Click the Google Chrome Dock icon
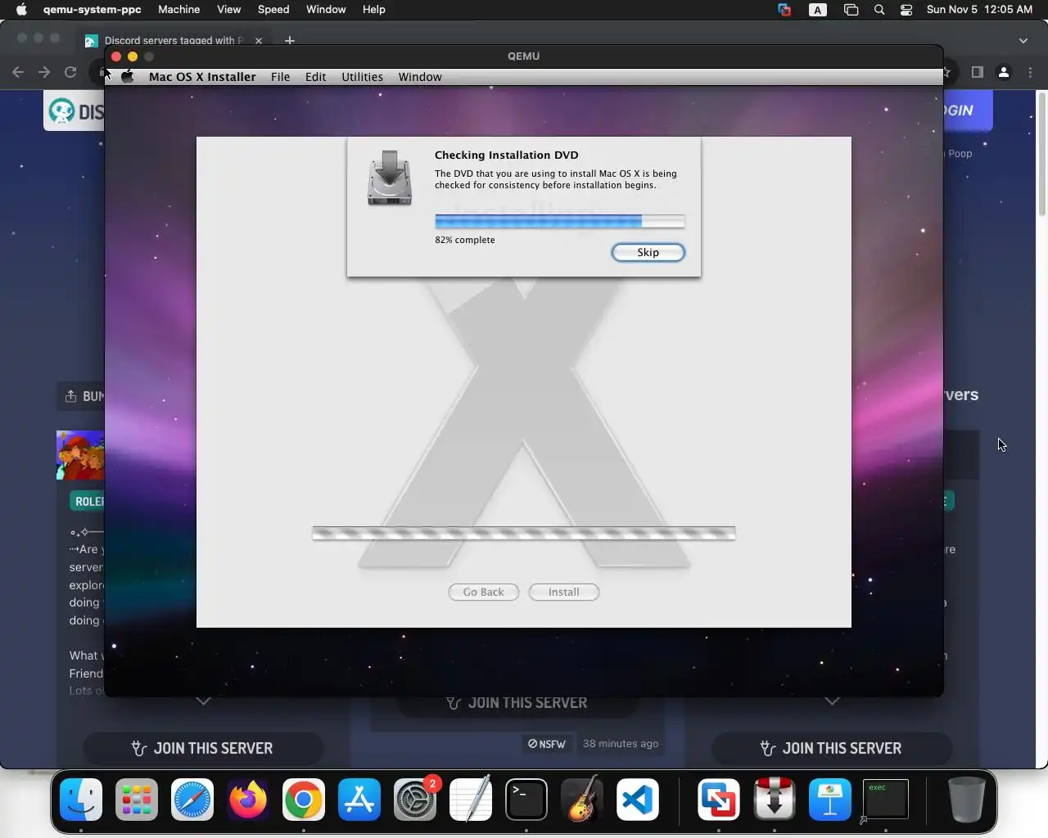 [x=304, y=799]
